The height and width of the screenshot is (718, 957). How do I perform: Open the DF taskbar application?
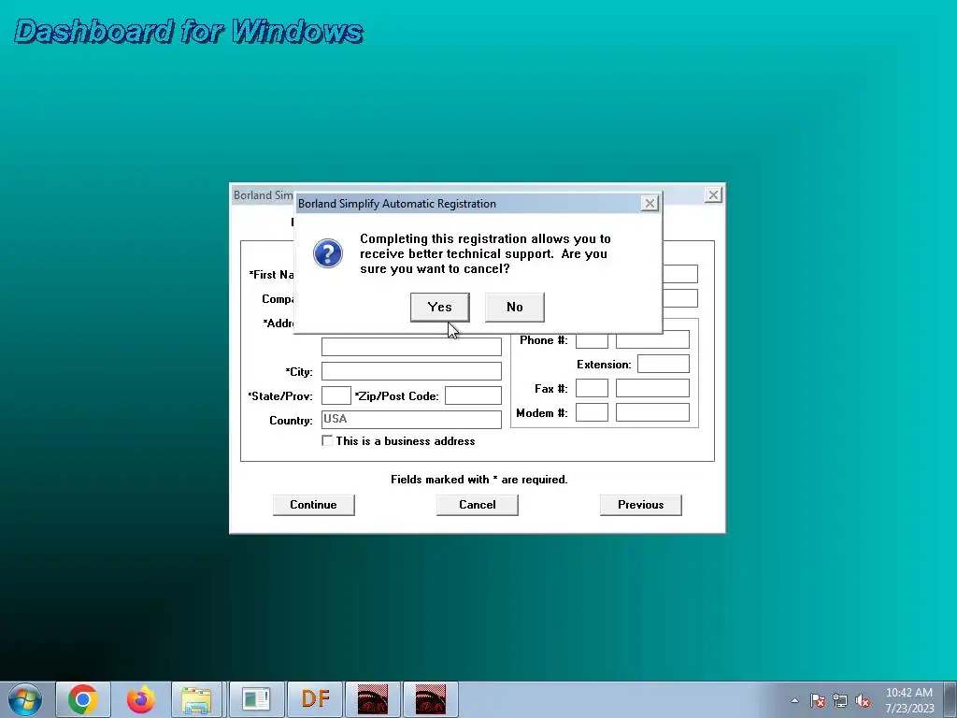click(x=316, y=699)
